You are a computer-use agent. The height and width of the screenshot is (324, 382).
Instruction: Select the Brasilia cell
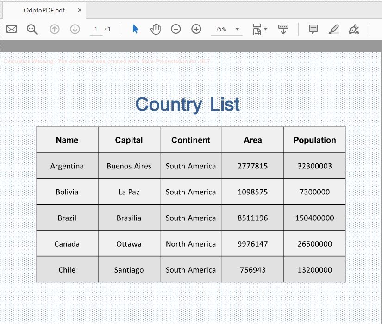pyautogui.click(x=129, y=218)
